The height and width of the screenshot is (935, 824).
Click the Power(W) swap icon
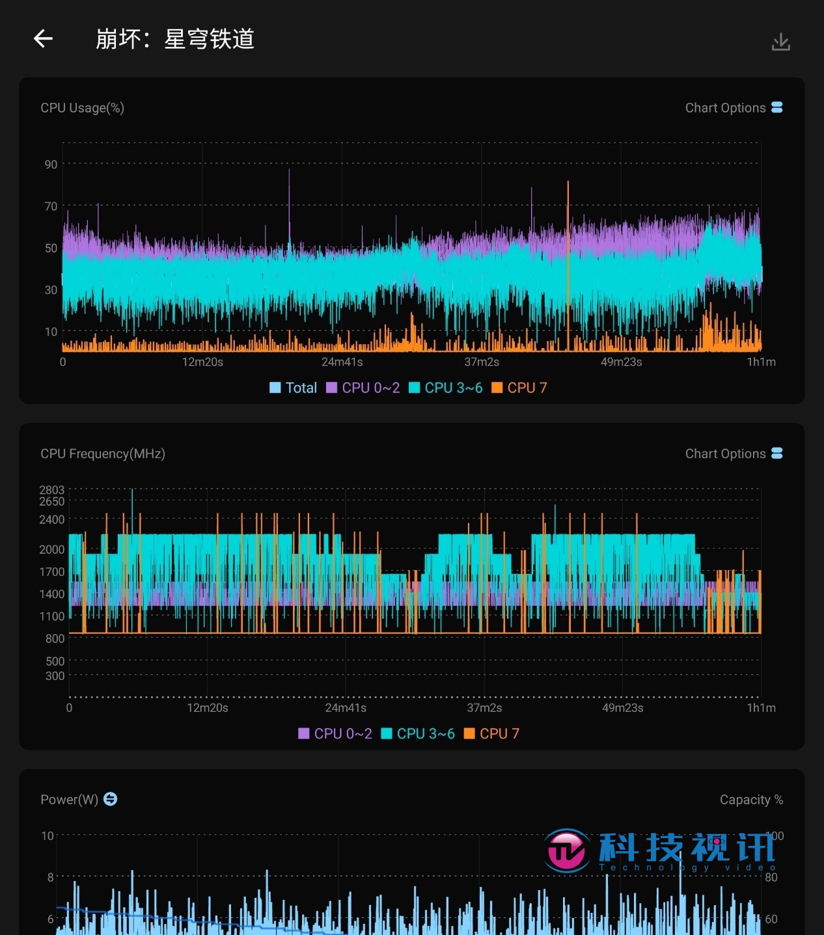[x=111, y=798]
